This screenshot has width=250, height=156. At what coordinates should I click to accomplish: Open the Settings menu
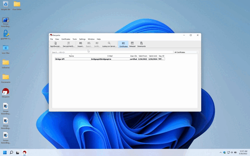click(82, 39)
